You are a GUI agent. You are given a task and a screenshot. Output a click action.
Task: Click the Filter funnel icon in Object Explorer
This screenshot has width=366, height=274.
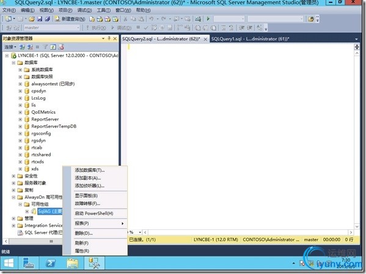coord(45,47)
